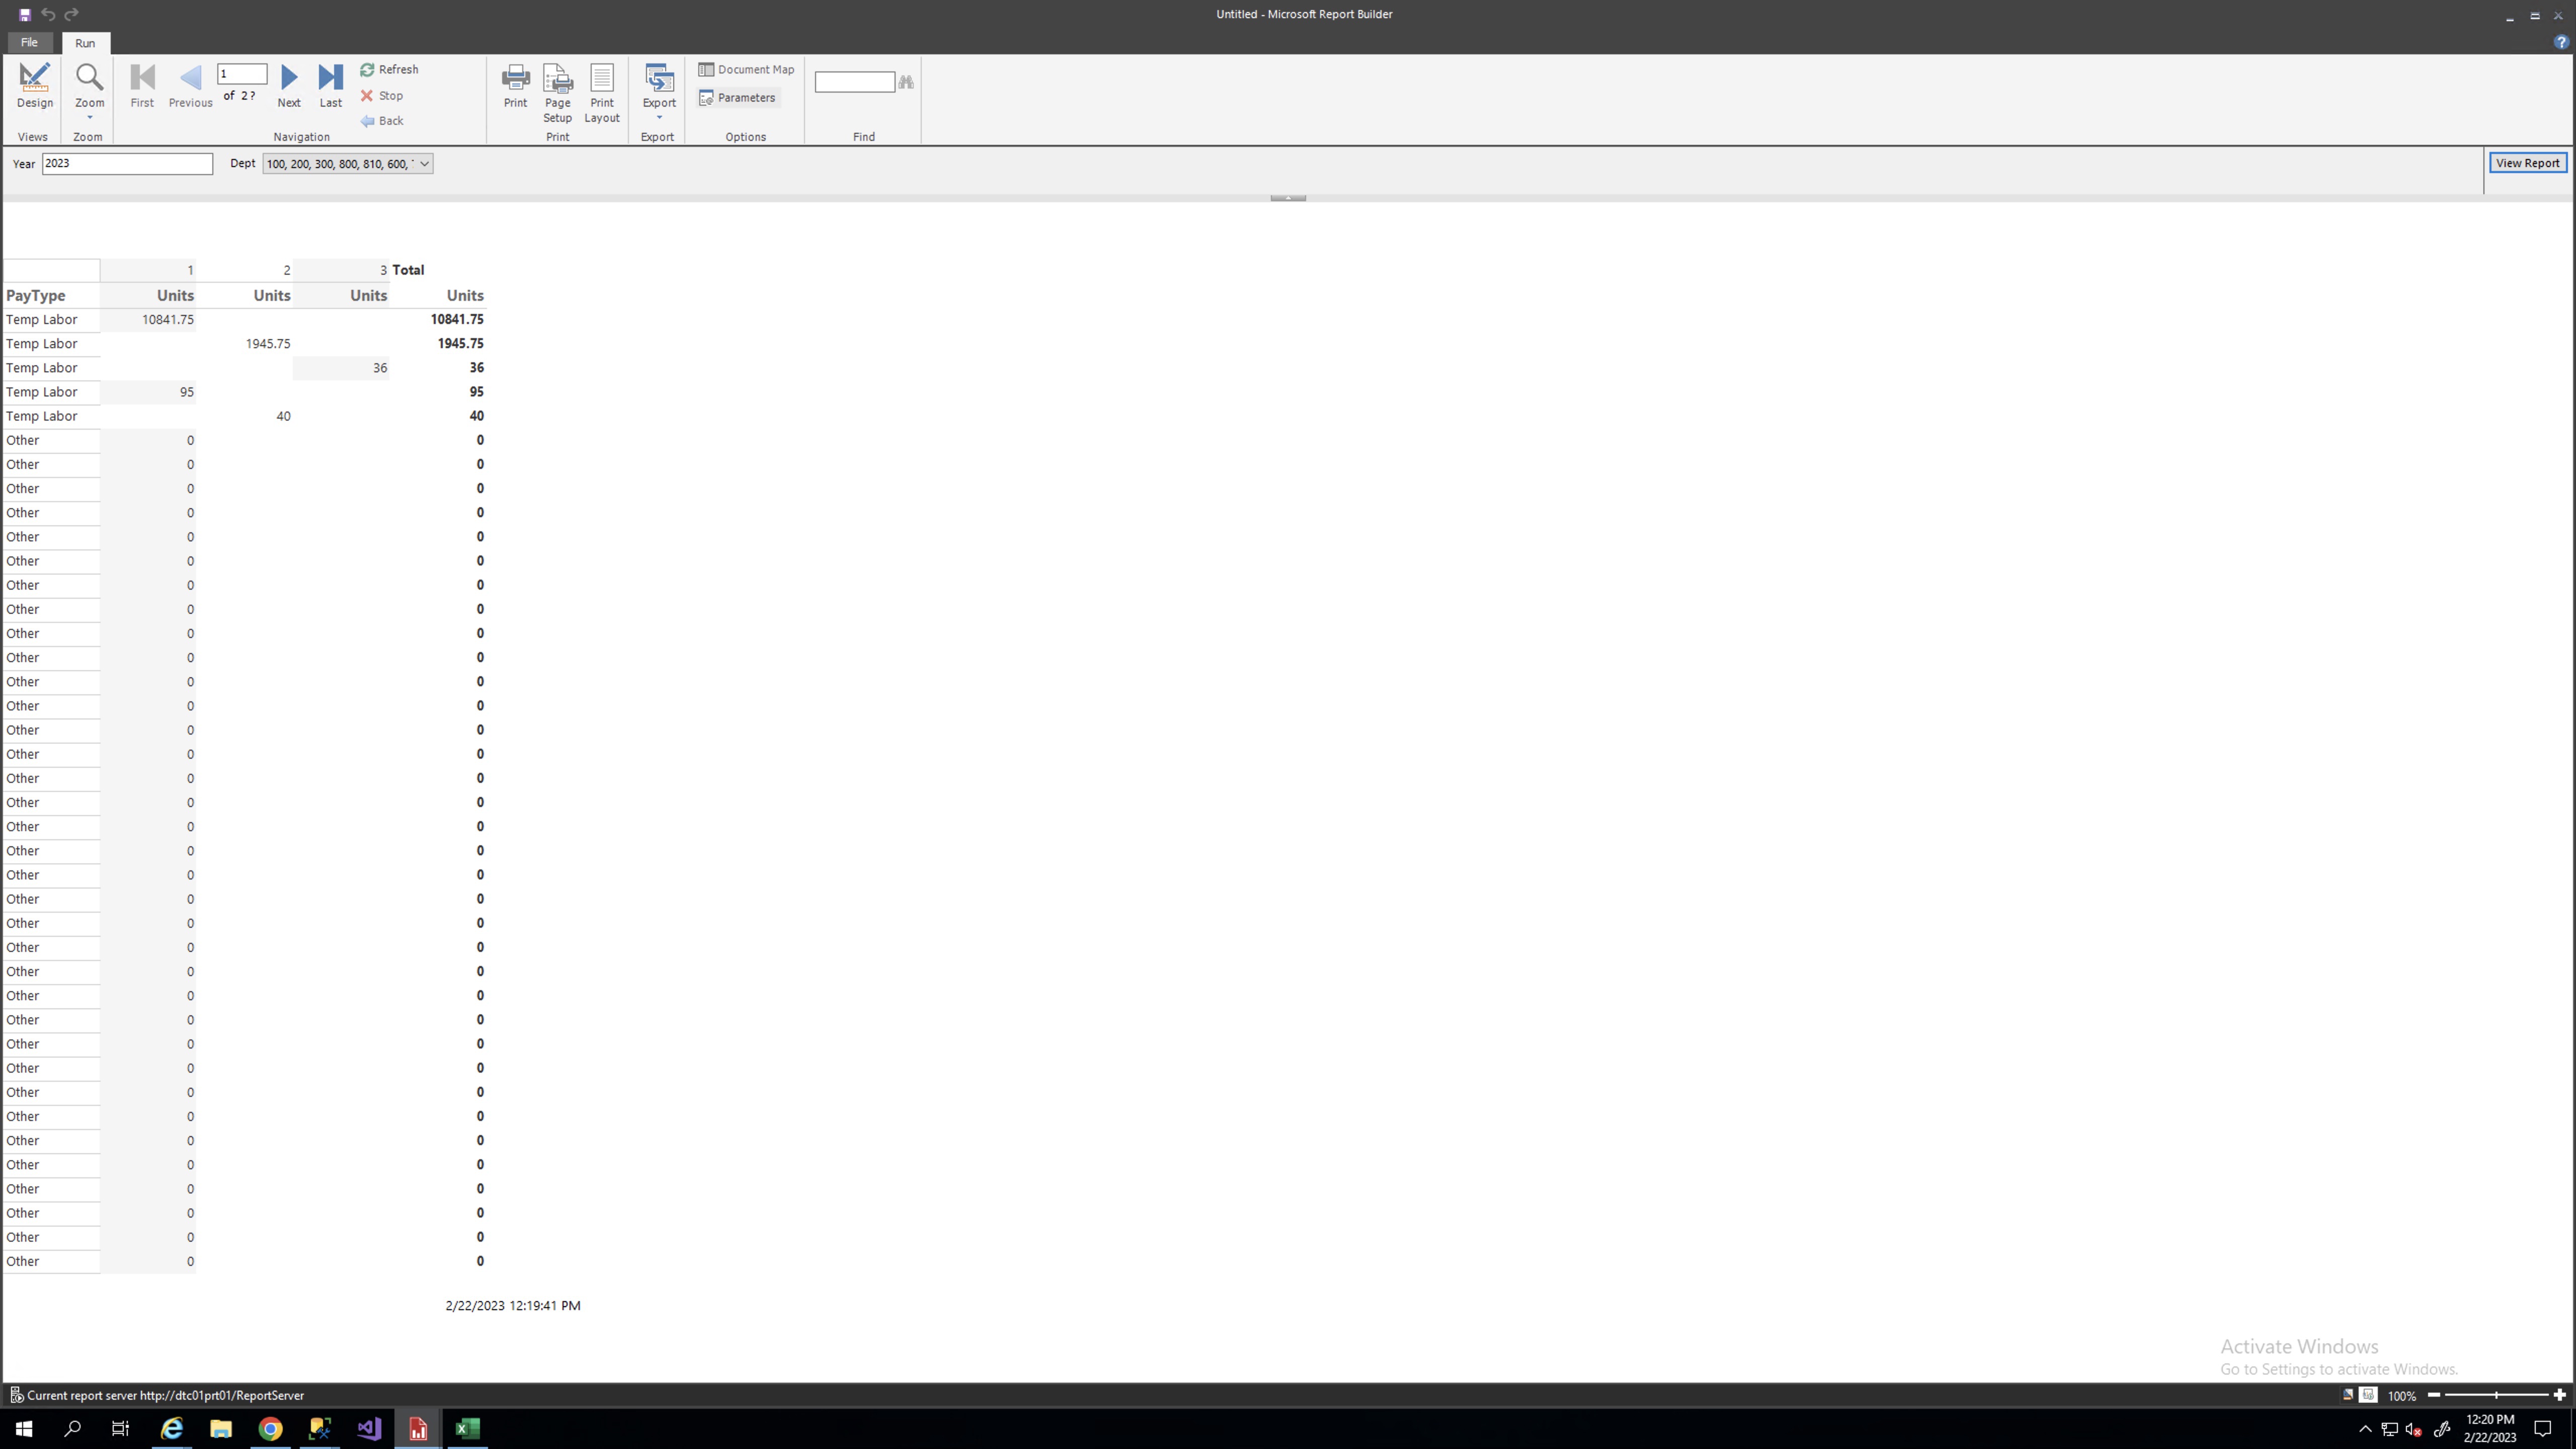This screenshot has width=2576, height=1449.
Task: Jump to Last page
Action: (x=331, y=86)
